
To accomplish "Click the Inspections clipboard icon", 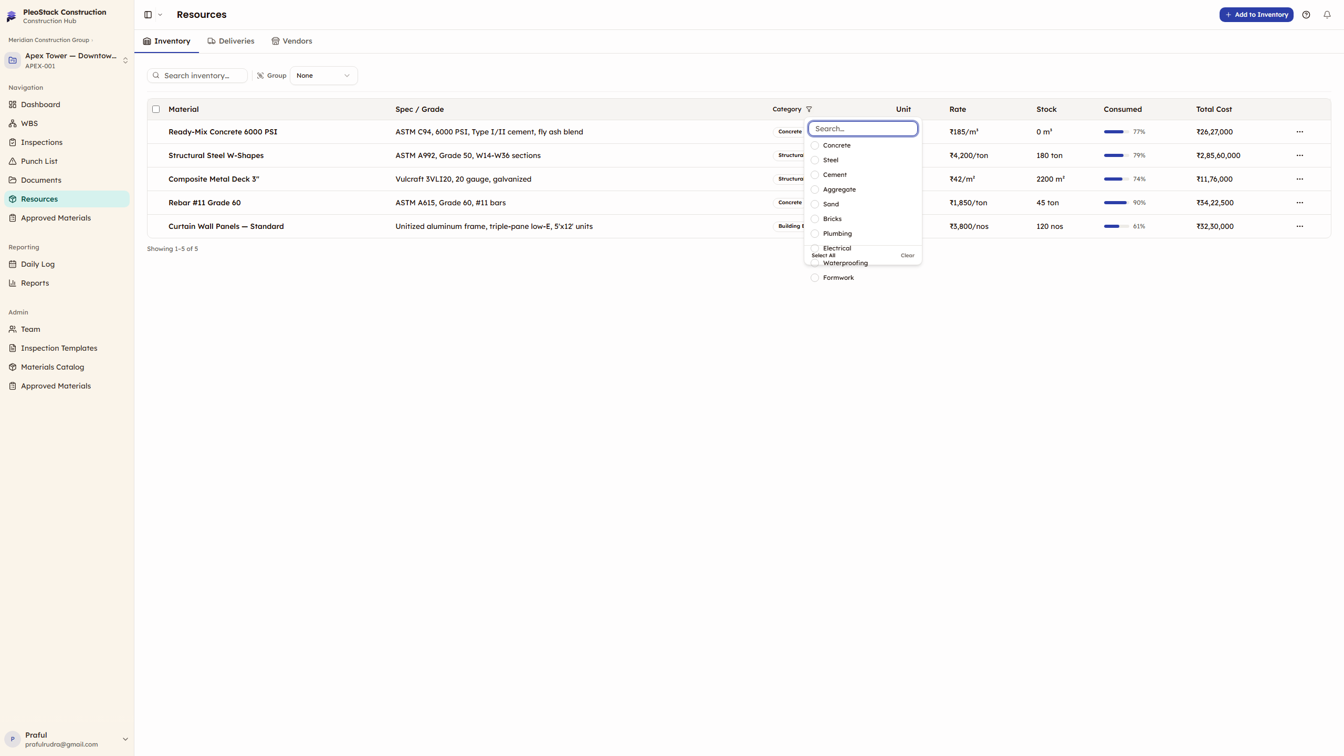I will tap(13, 142).
